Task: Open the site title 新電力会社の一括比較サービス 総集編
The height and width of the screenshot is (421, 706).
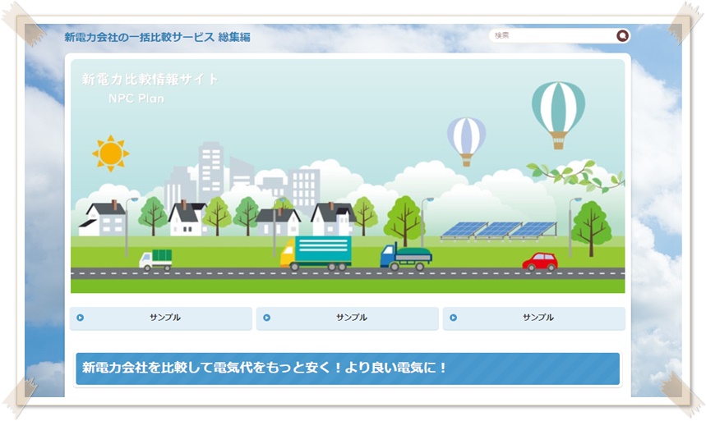Action: [x=157, y=37]
